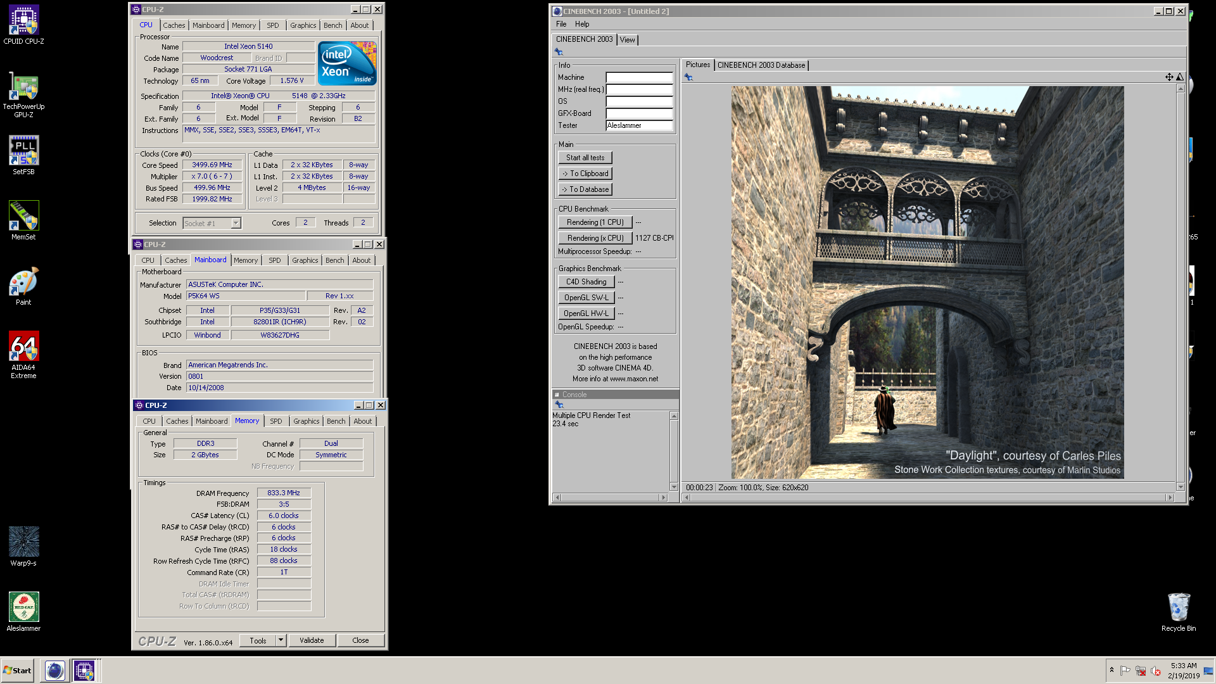Click the 5:33 AM system clock
The height and width of the screenshot is (684, 1216).
click(1184, 666)
